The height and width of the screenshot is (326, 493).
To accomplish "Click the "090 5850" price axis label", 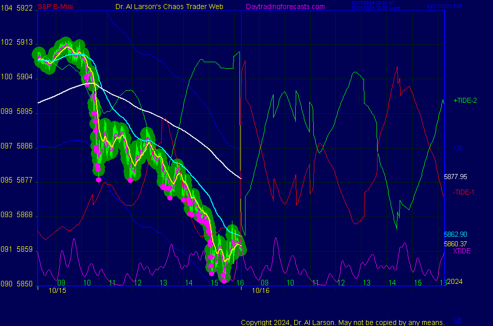I will tap(17, 284).
